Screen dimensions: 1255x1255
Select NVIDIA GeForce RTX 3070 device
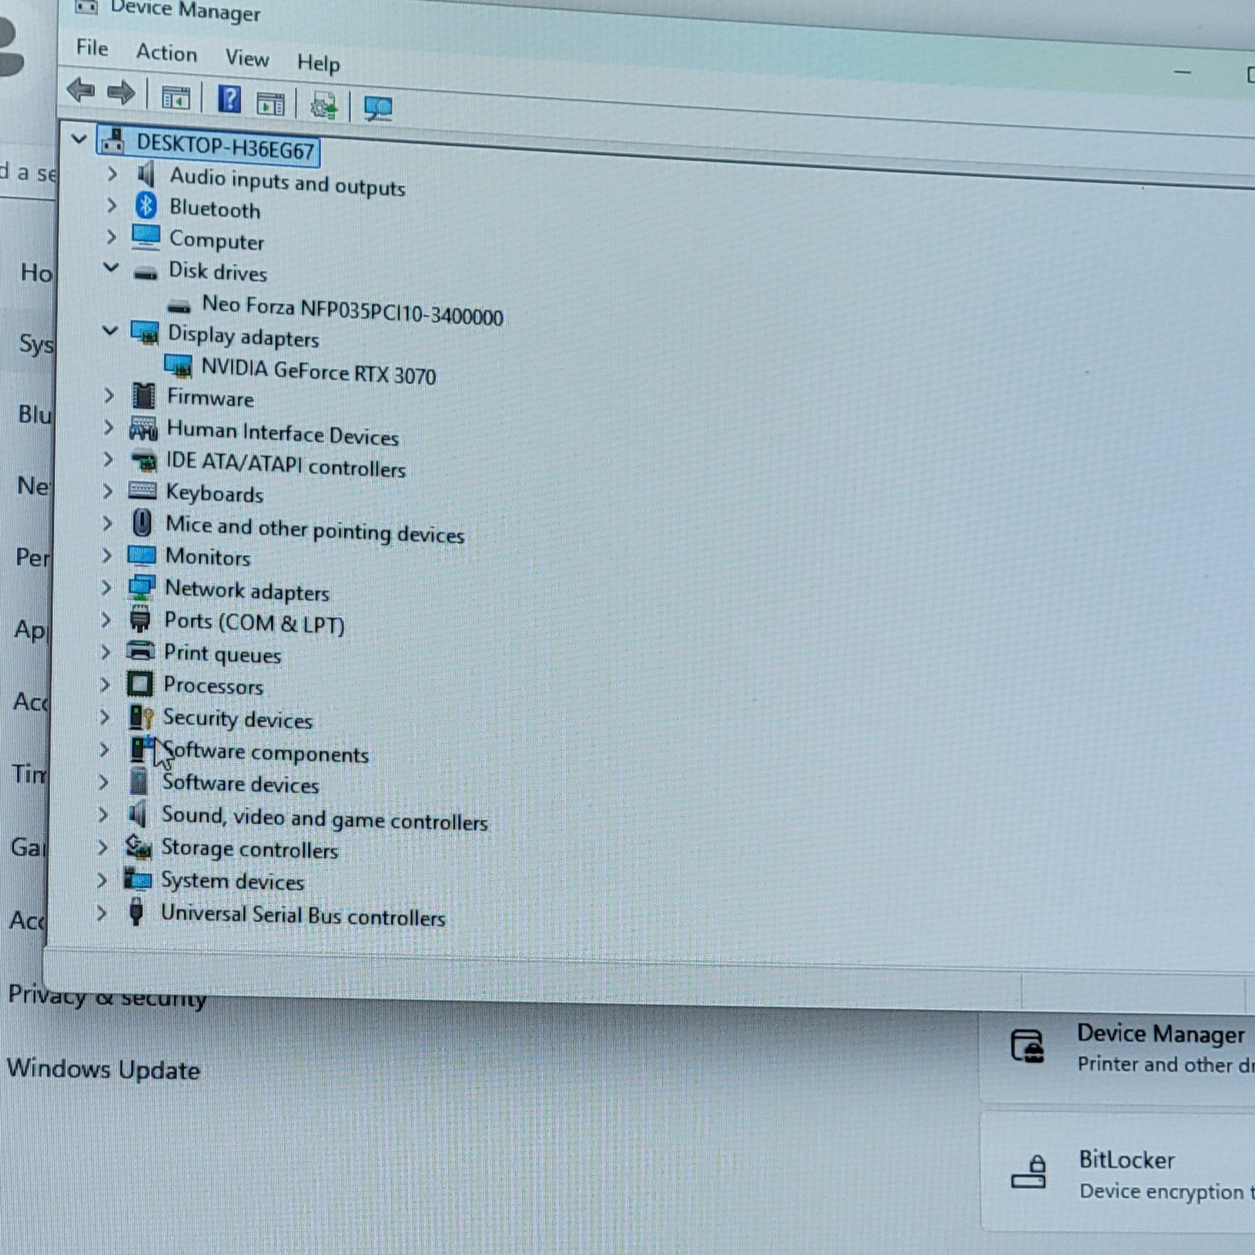coord(319,371)
